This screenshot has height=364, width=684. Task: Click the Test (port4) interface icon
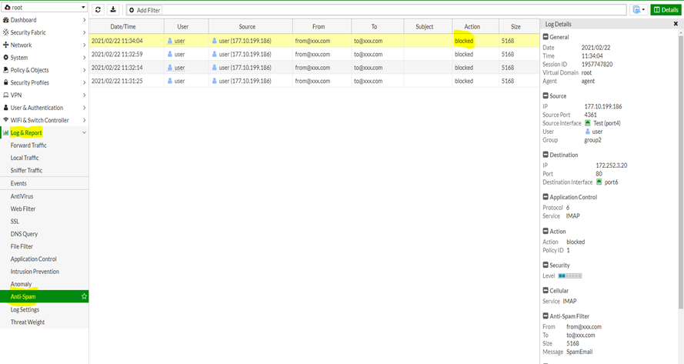pyautogui.click(x=588, y=123)
